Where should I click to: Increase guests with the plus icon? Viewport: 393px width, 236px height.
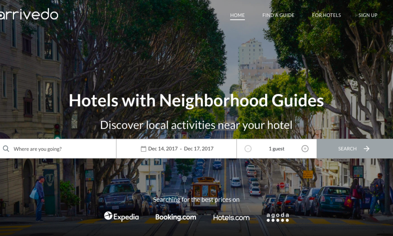pos(305,149)
